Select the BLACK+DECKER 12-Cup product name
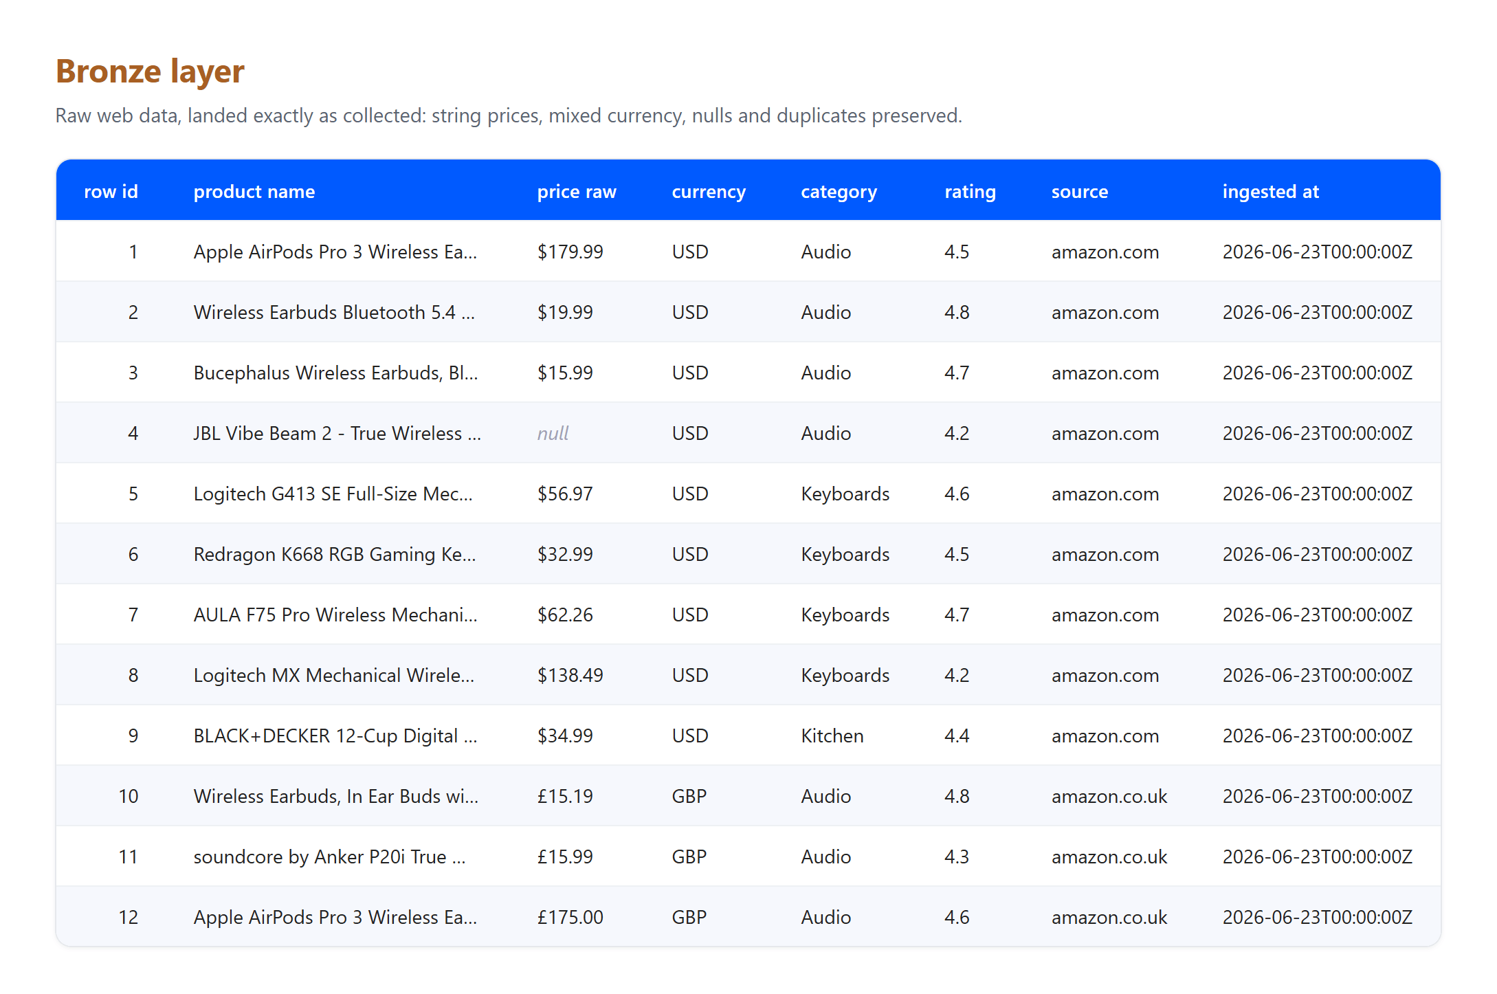Viewport: 1497px width, 994px height. coord(335,736)
